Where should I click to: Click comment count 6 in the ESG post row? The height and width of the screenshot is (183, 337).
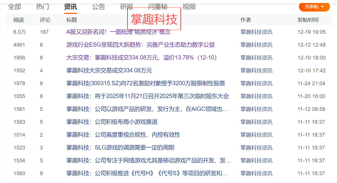click(x=41, y=45)
